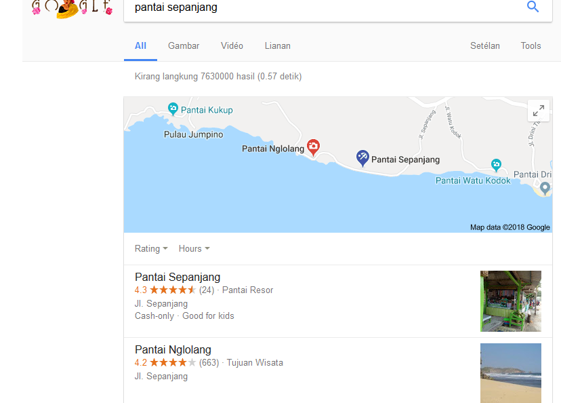
Task: Click the red Pantai Nglolang map pin
Action: tap(314, 147)
